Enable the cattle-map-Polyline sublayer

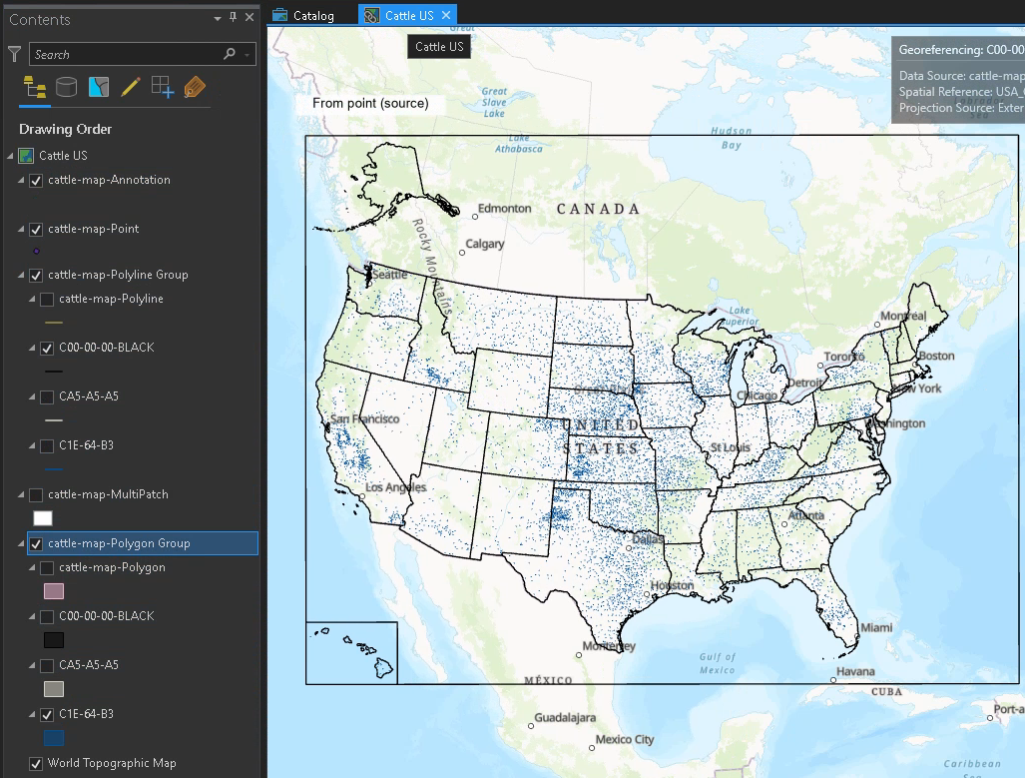[48, 299]
